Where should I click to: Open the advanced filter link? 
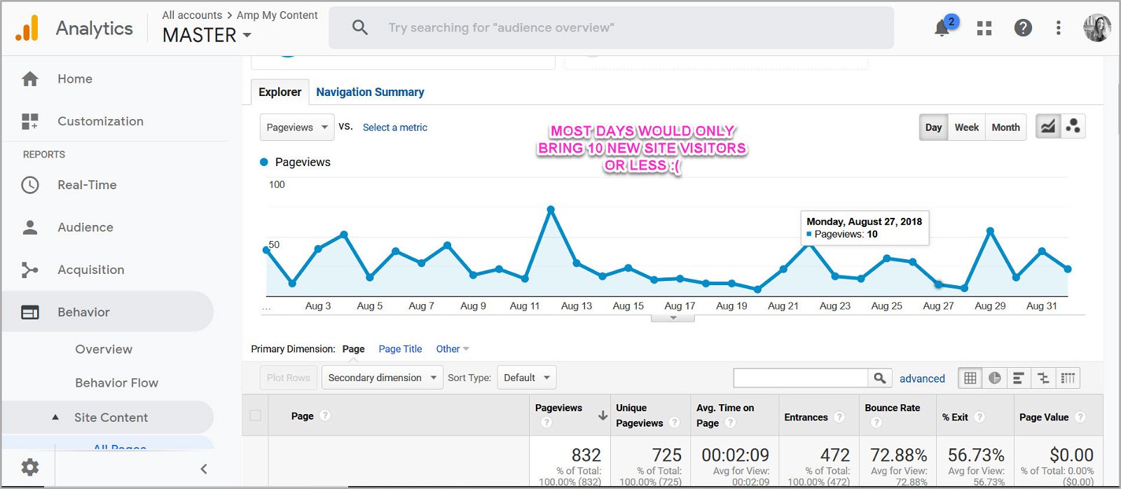[x=922, y=378]
